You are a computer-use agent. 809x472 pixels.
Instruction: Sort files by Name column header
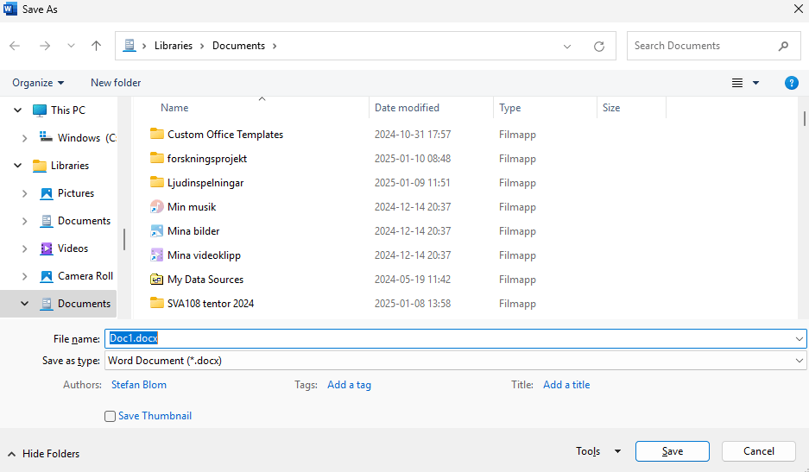pos(174,108)
